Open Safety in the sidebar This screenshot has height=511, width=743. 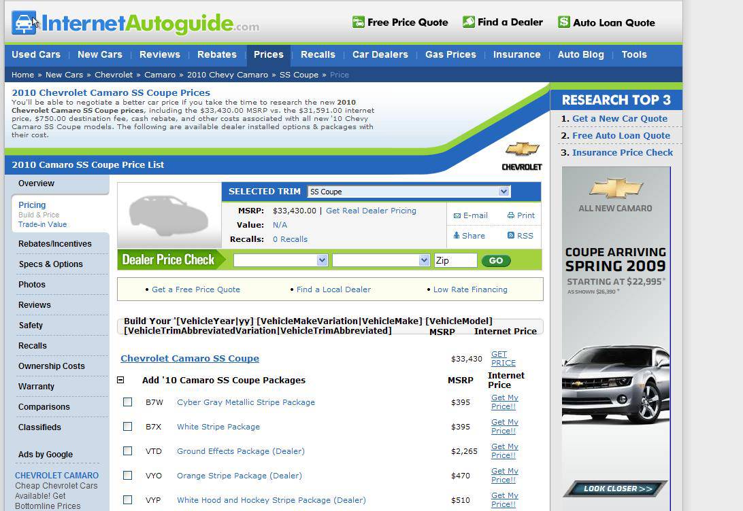[31, 325]
